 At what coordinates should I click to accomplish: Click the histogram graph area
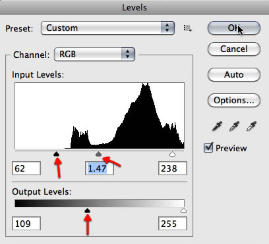pyautogui.click(x=100, y=116)
